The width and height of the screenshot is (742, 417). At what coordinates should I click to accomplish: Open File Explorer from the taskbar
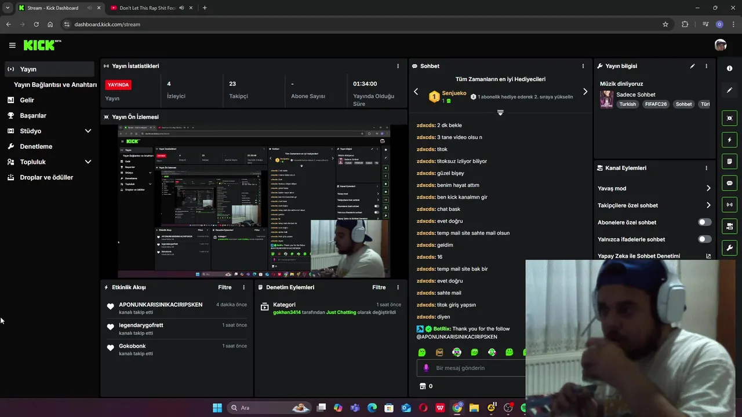click(x=474, y=408)
